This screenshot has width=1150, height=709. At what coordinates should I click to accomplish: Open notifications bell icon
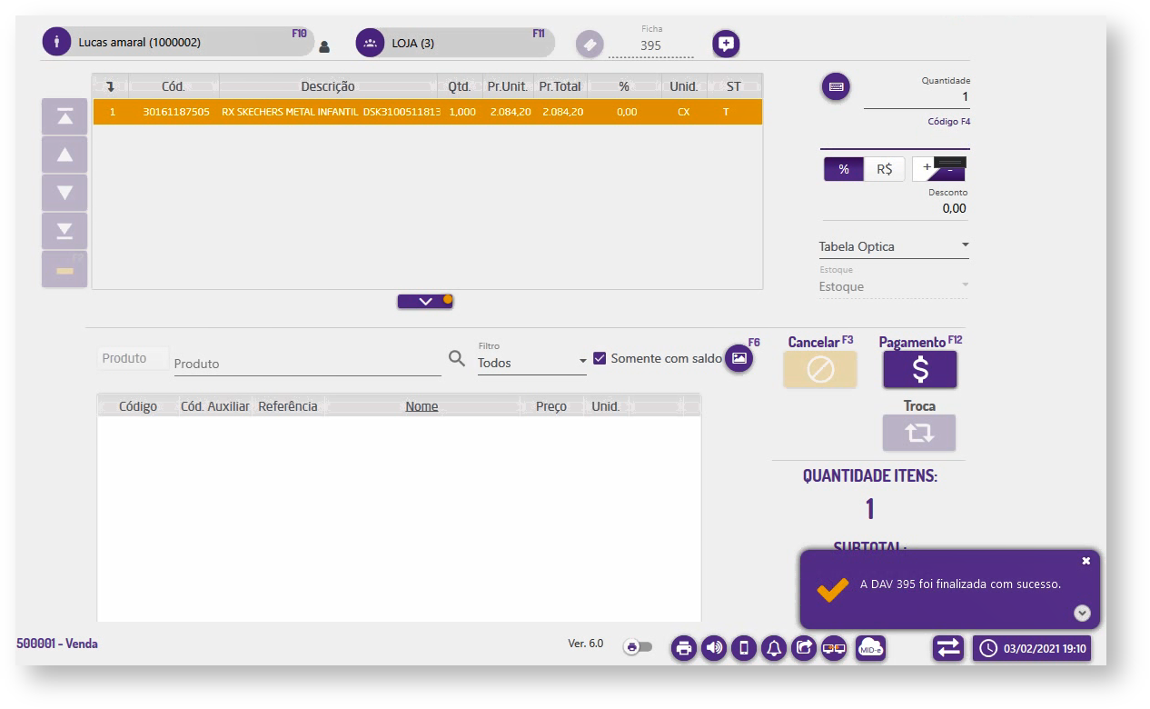774,648
